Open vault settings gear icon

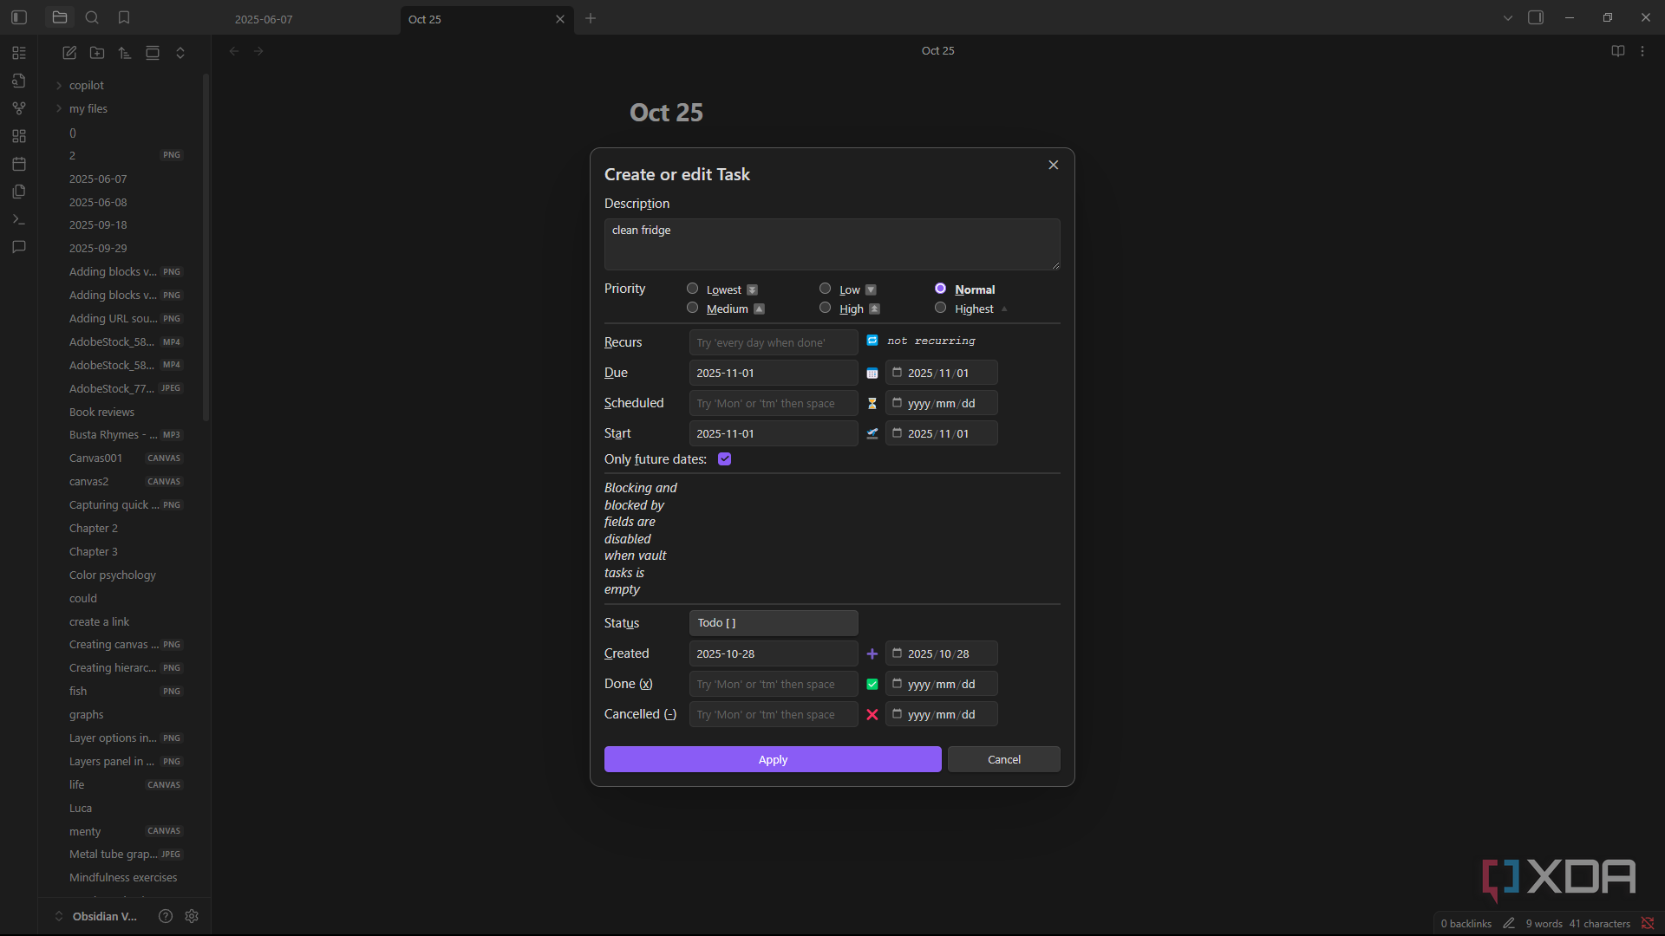[x=192, y=916]
